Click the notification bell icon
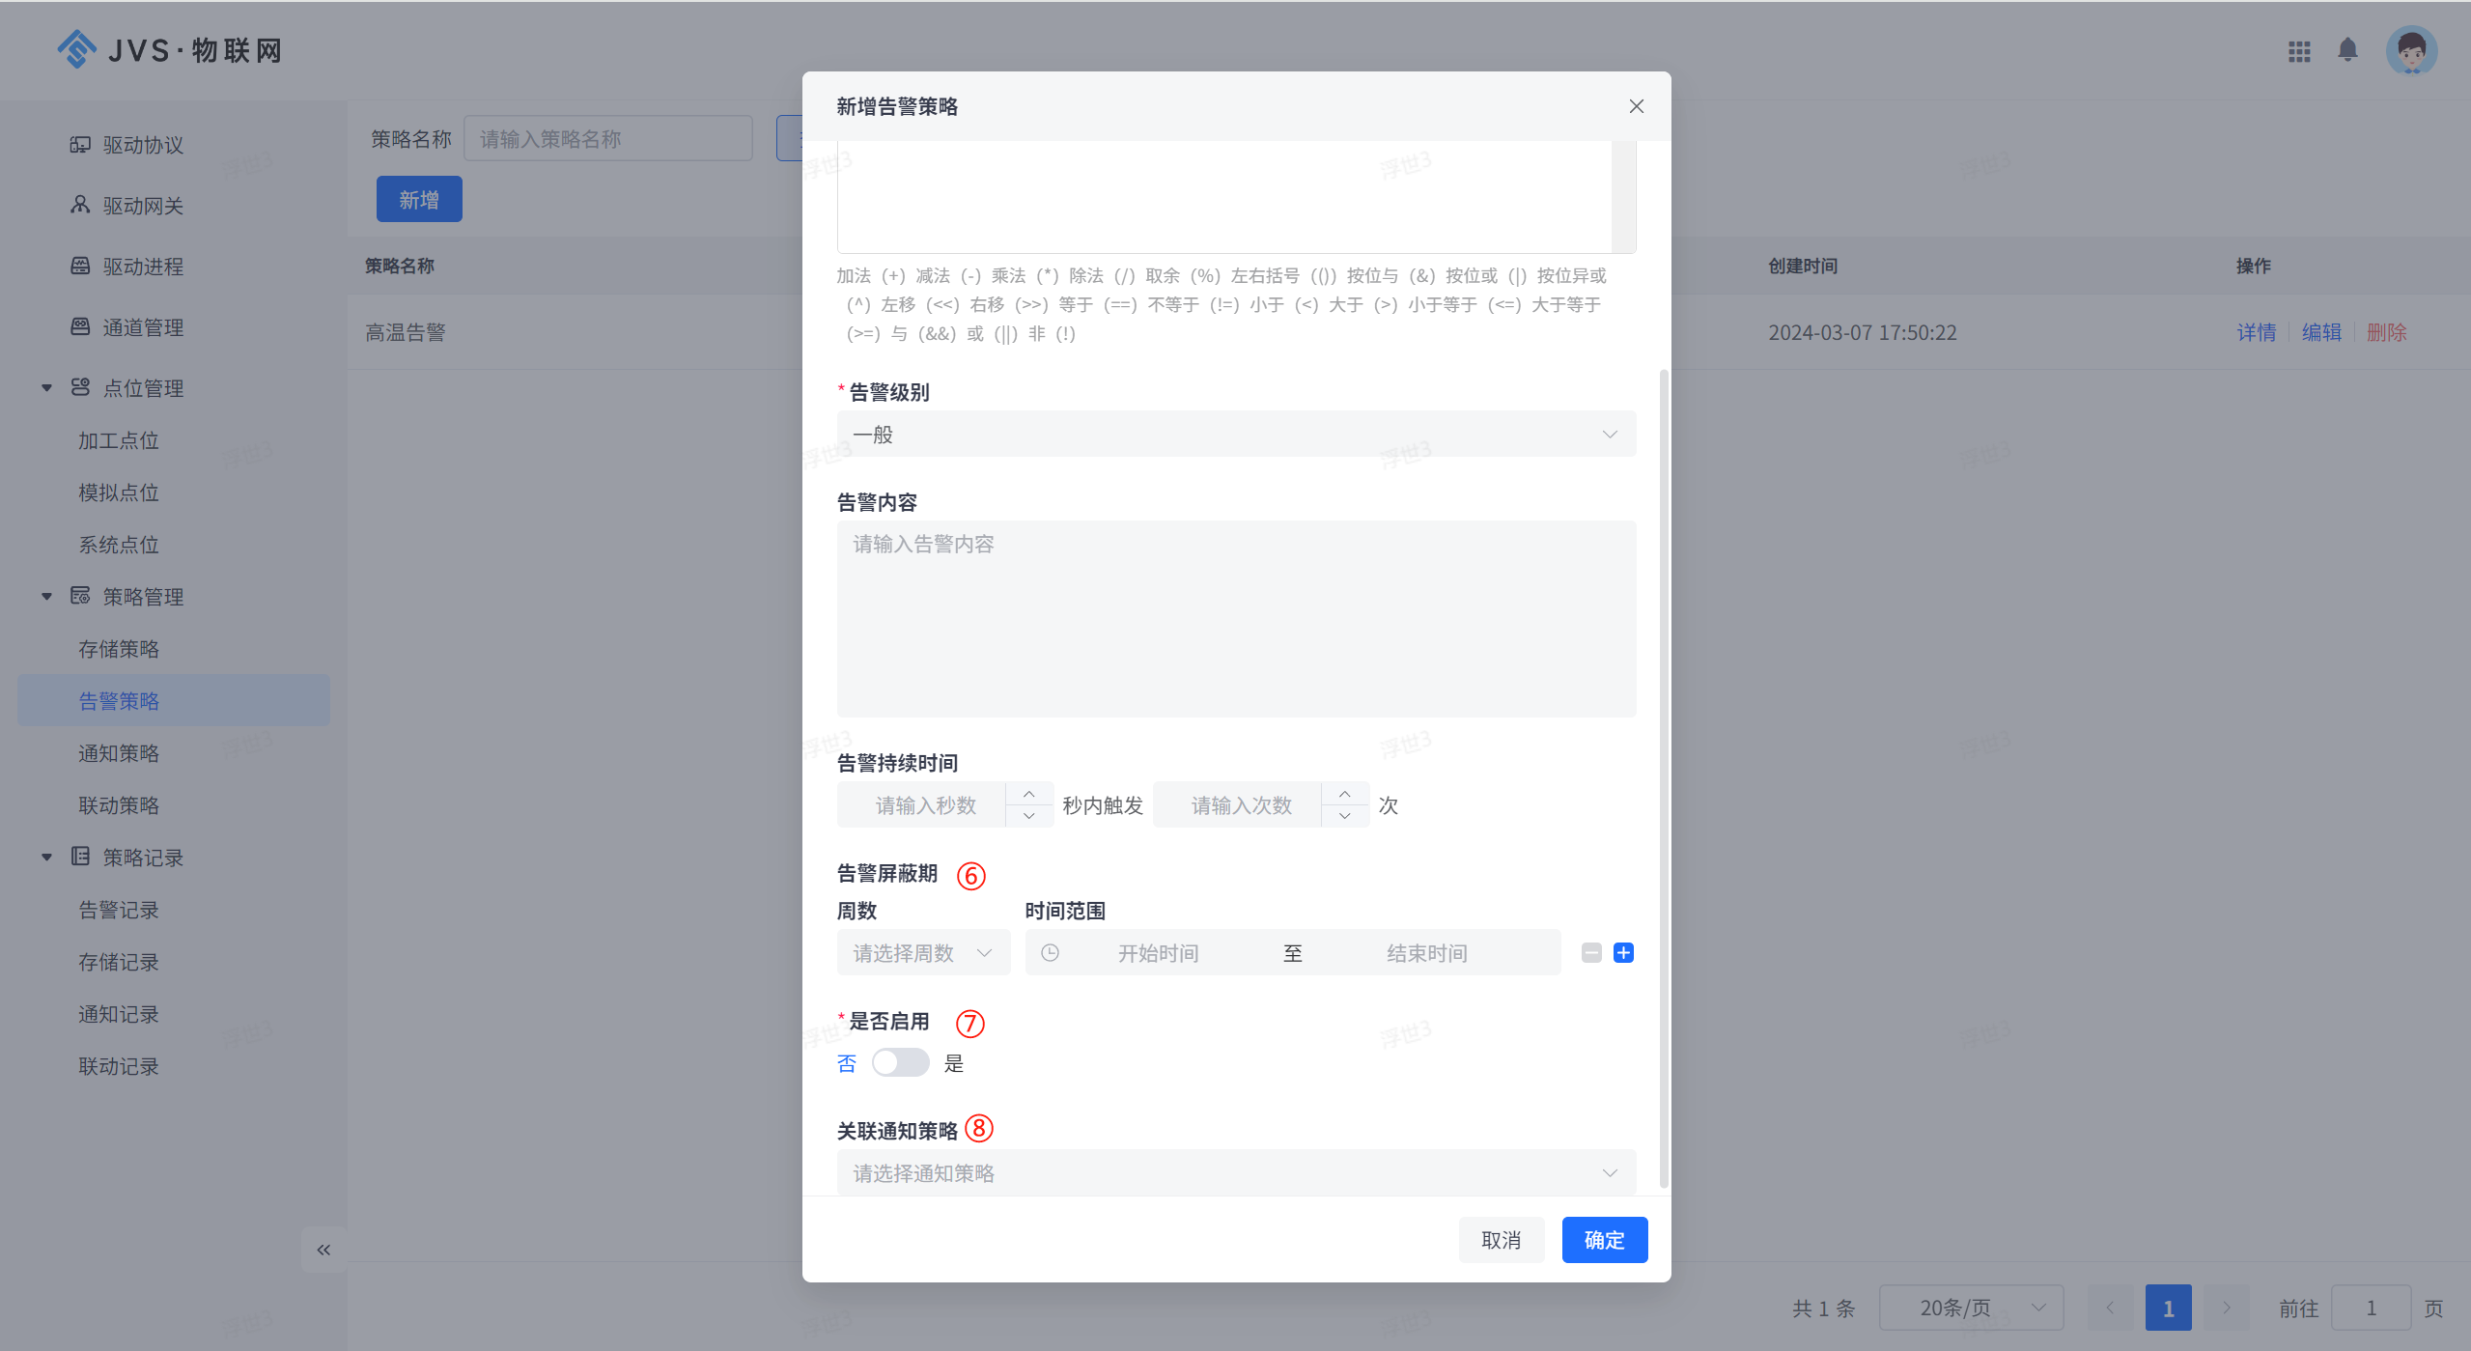The height and width of the screenshot is (1351, 2471). pos(2347,50)
